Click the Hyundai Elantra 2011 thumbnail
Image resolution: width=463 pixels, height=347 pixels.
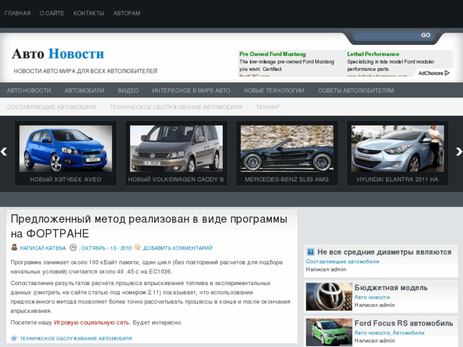coord(397,148)
